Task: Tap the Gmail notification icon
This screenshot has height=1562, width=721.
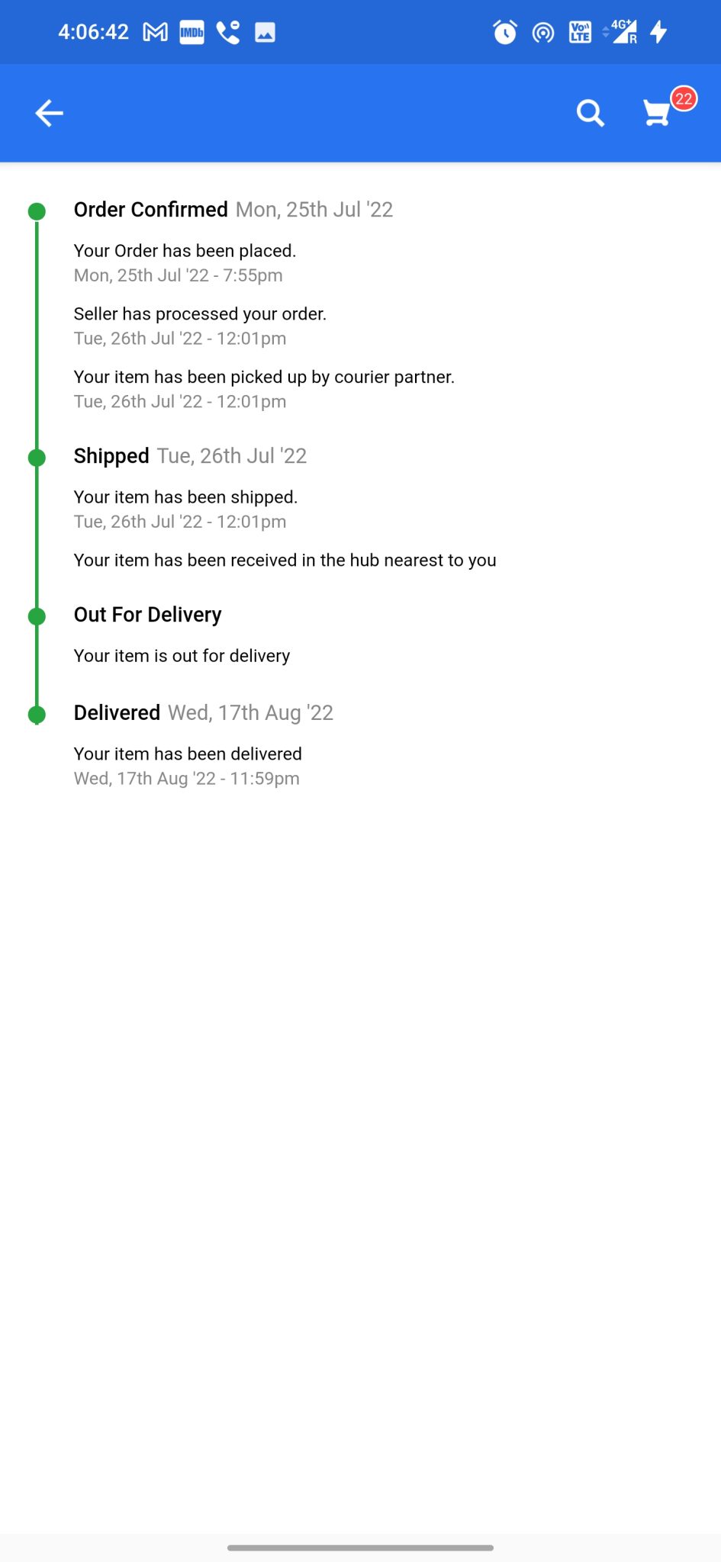Action: click(x=156, y=32)
